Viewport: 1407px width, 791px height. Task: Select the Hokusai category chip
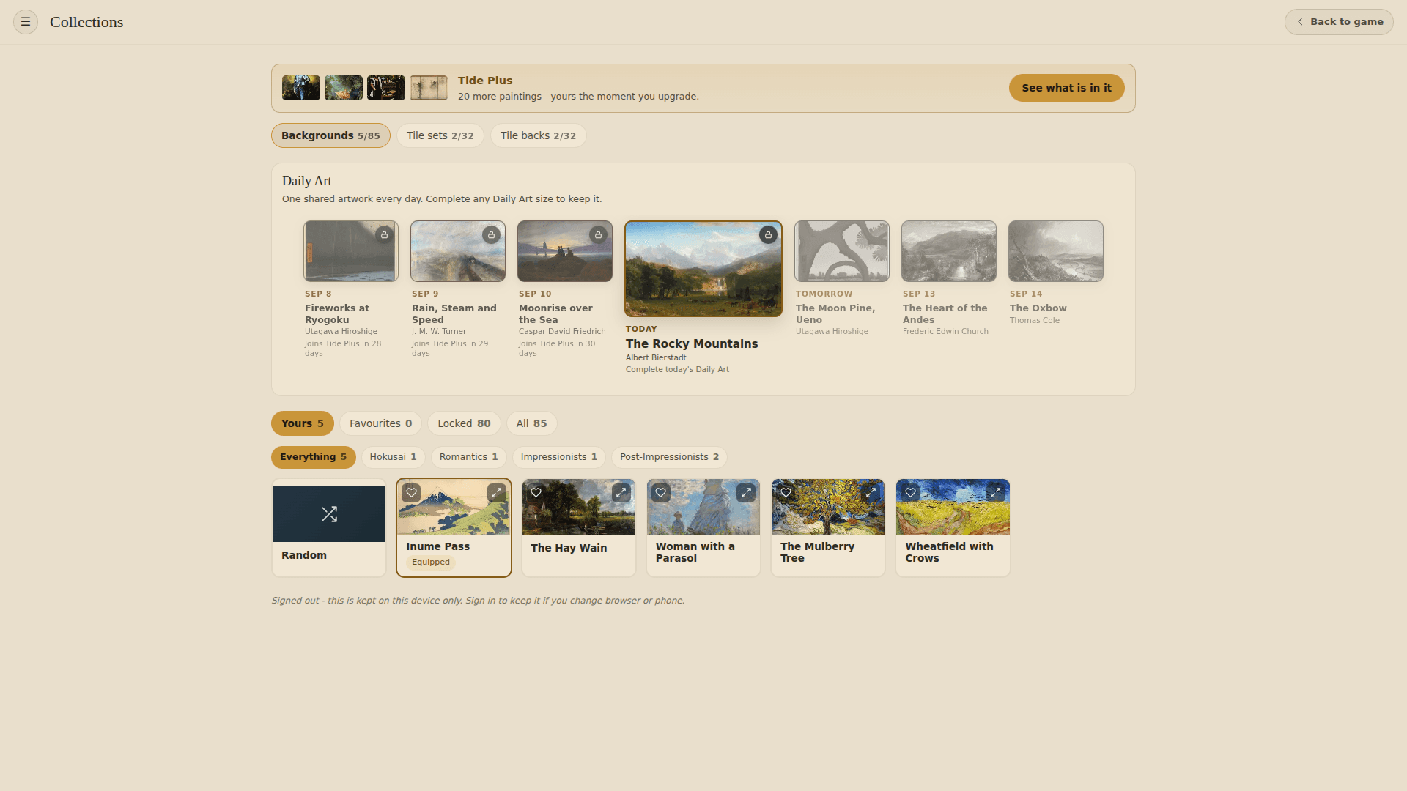tap(393, 457)
